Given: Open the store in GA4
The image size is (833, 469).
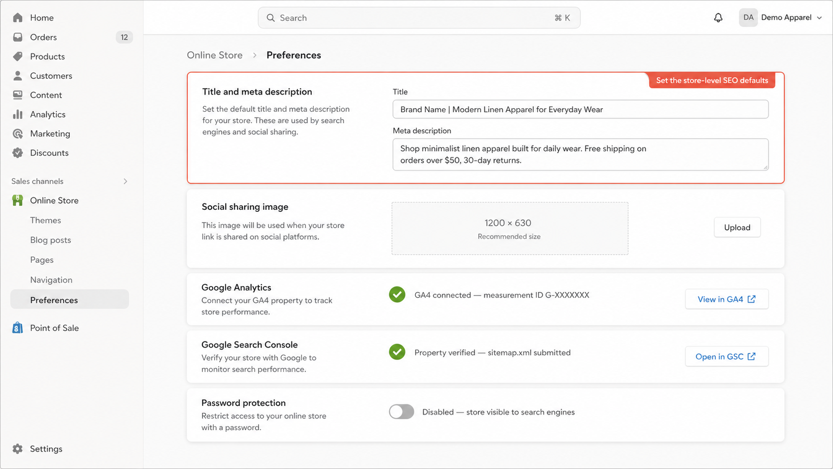Looking at the screenshot, I should (726, 299).
